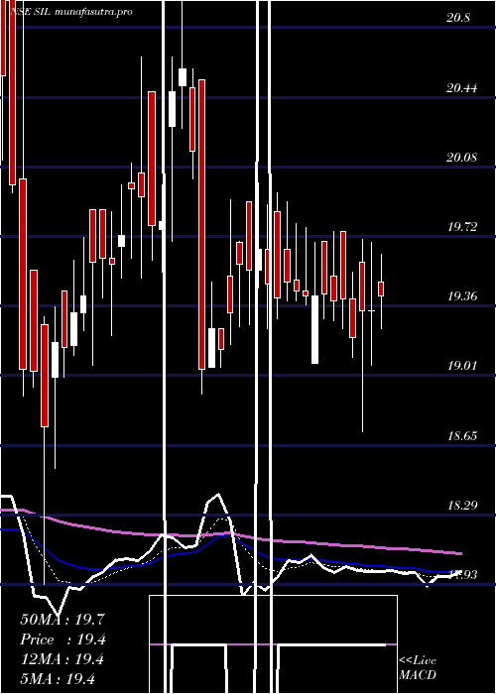Viewport: 496px width, 694px height.
Task: Click the 5MA : 19.4 readout
Action: [x=58, y=679]
